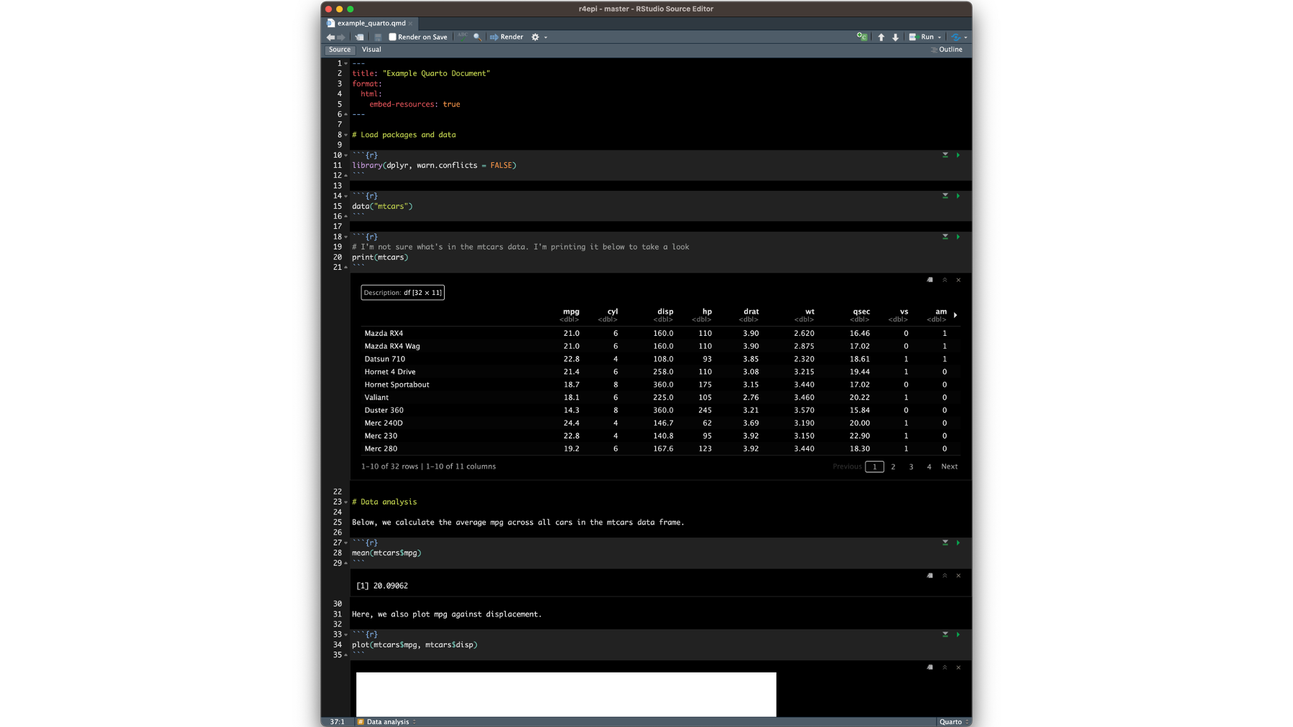Run the plot(mtcars$mpg) chunk
This screenshot has height=727, width=1293.
point(958,634)
